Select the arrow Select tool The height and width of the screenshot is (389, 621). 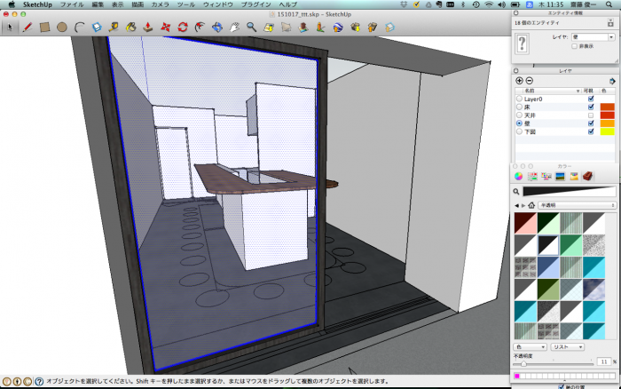(x=11, y=28)
